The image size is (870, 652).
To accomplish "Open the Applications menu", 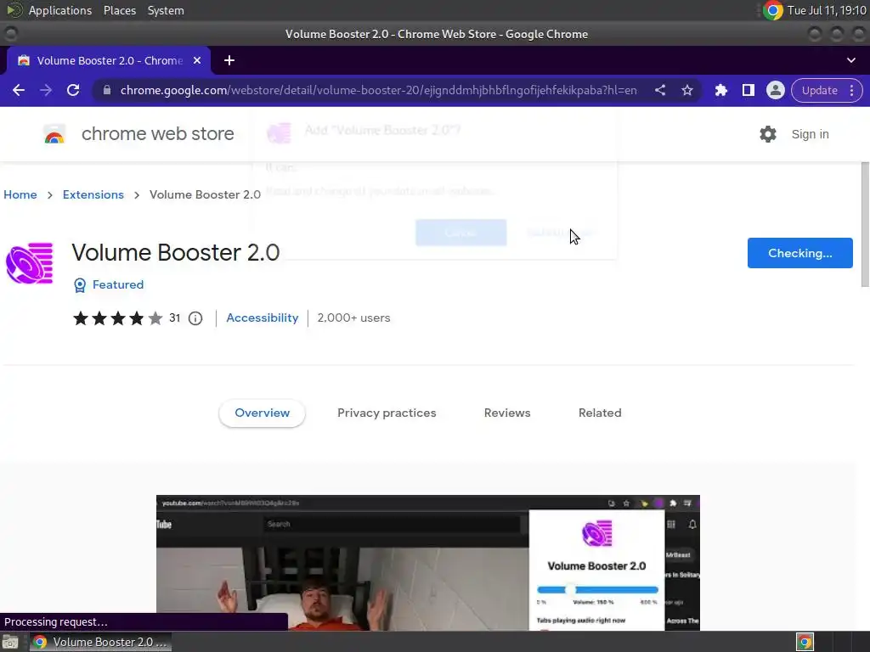I will click(x=60, y=10).
